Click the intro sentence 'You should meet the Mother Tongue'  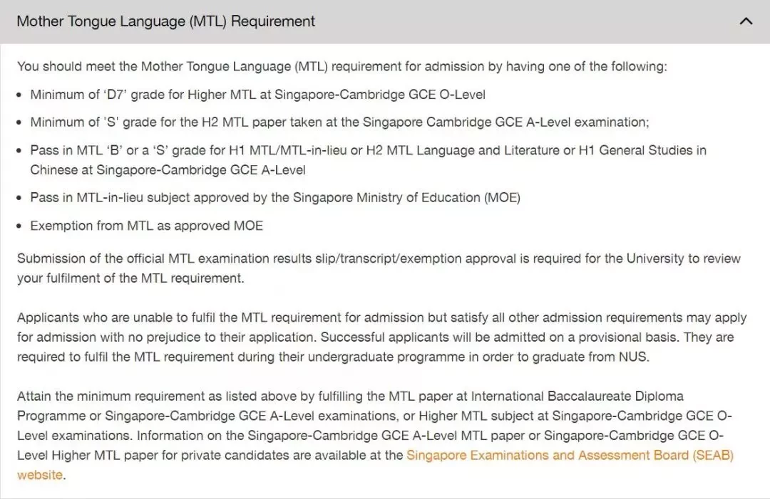pos(342,66)
